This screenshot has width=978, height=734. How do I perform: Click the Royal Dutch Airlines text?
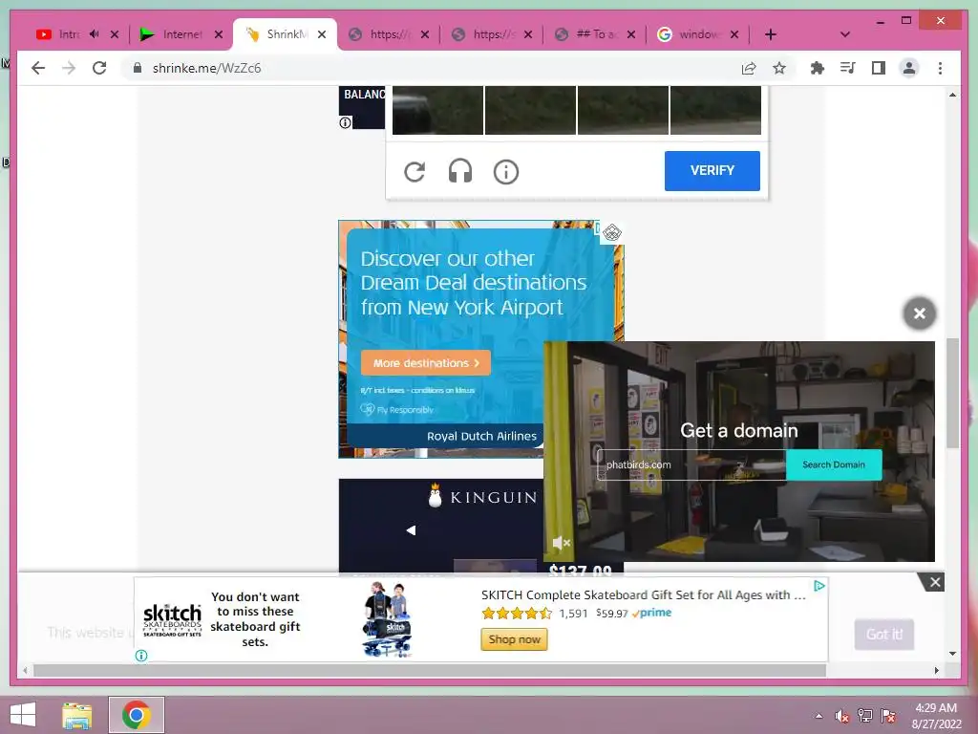click(481, 436)
